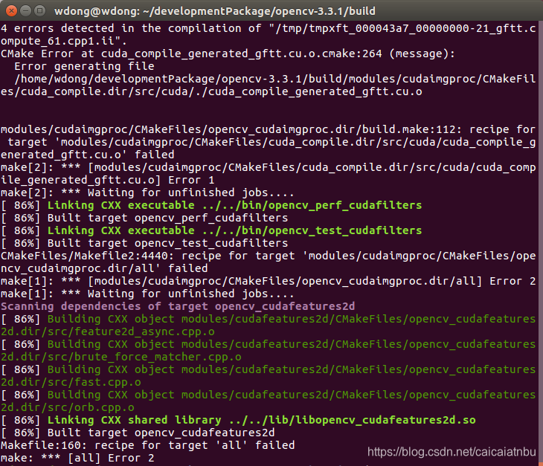Click the 'Error generating file' line
This screenshot has height=466, width=543.
[x=84, y=66]
